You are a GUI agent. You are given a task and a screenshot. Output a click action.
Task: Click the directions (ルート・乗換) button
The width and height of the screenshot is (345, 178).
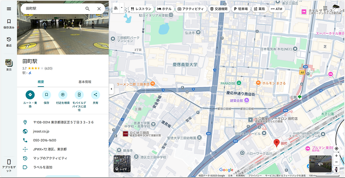(x=30, y=95)
